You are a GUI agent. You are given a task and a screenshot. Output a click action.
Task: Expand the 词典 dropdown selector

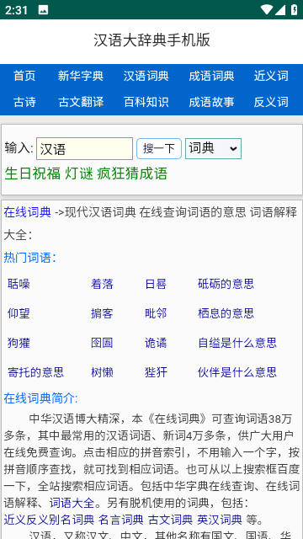coord(213,149)
